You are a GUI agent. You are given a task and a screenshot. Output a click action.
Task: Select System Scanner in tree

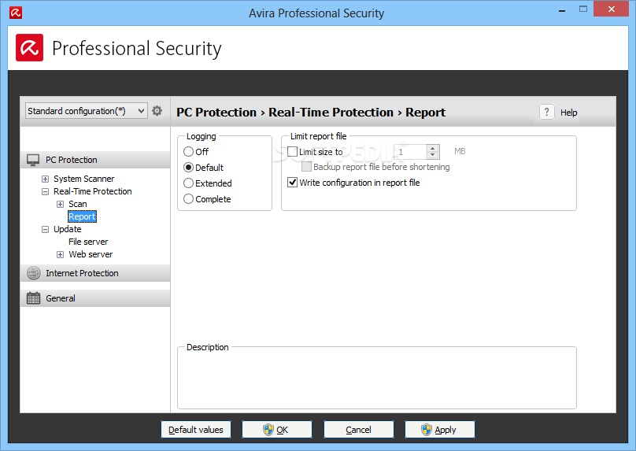[x=84, y=179]
